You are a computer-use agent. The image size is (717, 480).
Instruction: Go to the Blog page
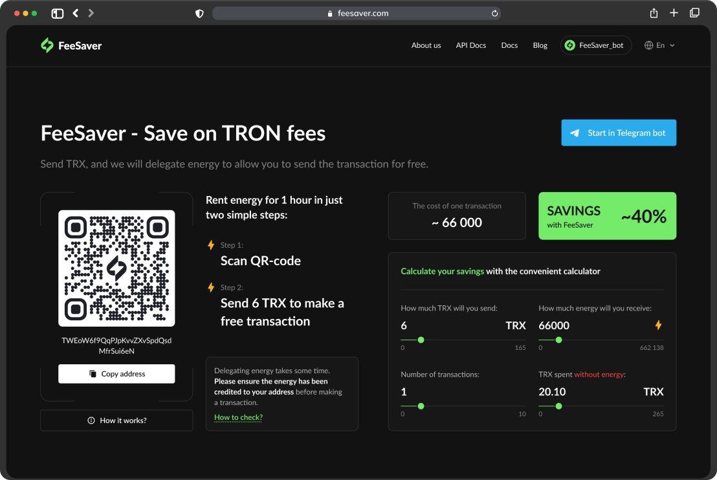[x=540, y=45]
